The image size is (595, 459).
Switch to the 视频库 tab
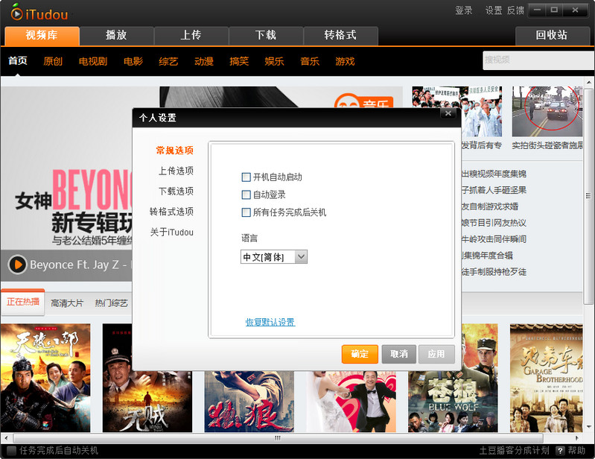point(42,36)
